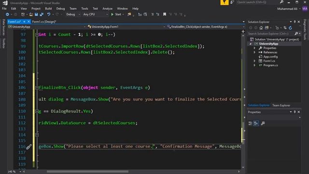Screen dimensions: 309x174
Task: Click the Properties panel Categorized icon
Action: coord(250,124)
